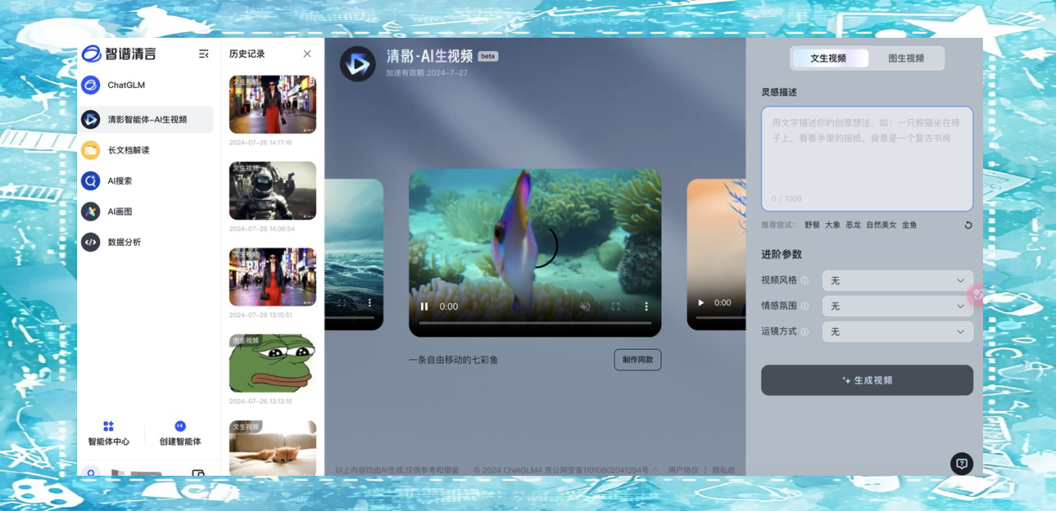This screenshot has width=1056, height=511.
Task: Open more options on the ocean video
Action: [x=369, y=303]
